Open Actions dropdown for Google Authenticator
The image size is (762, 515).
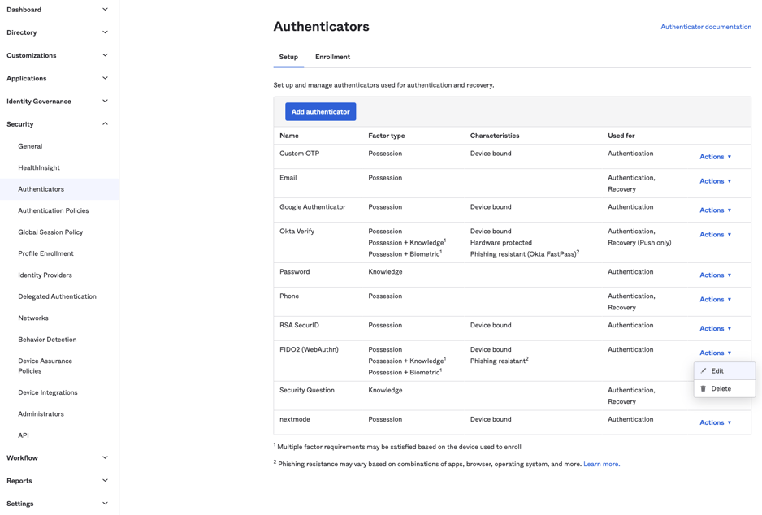coord(715,210)
